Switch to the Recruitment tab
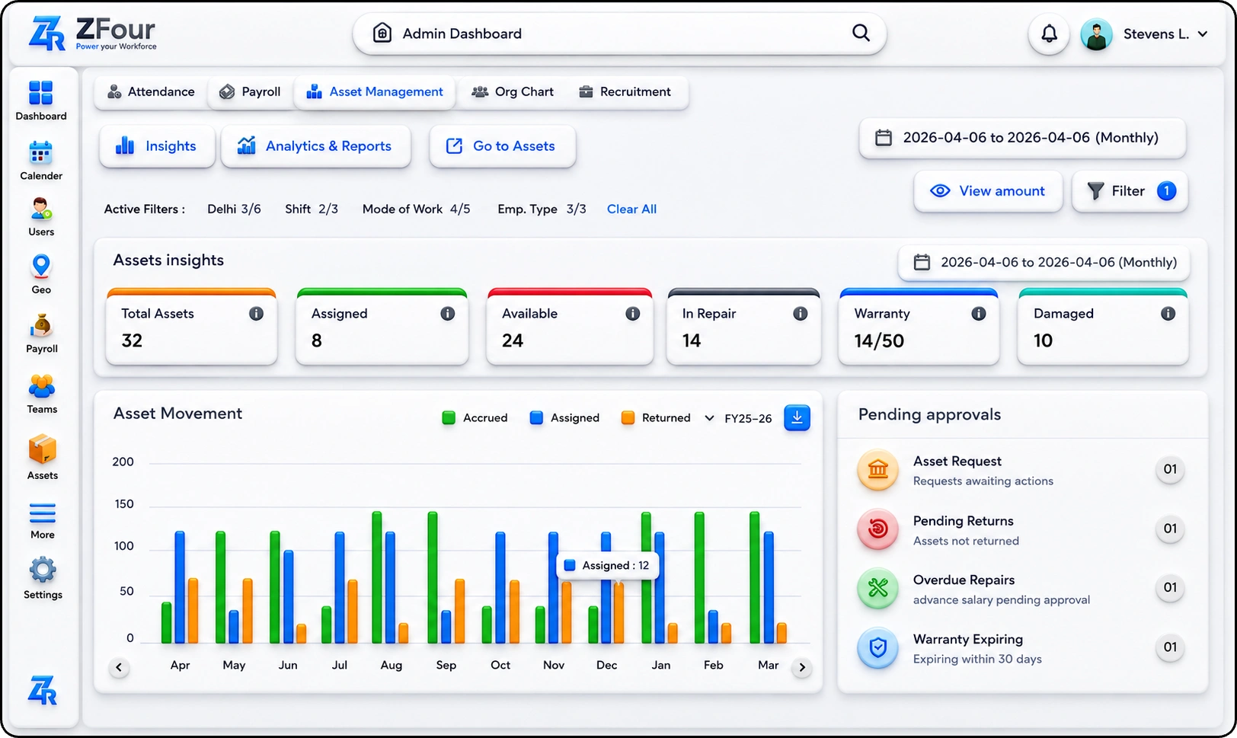 [625, 92]
